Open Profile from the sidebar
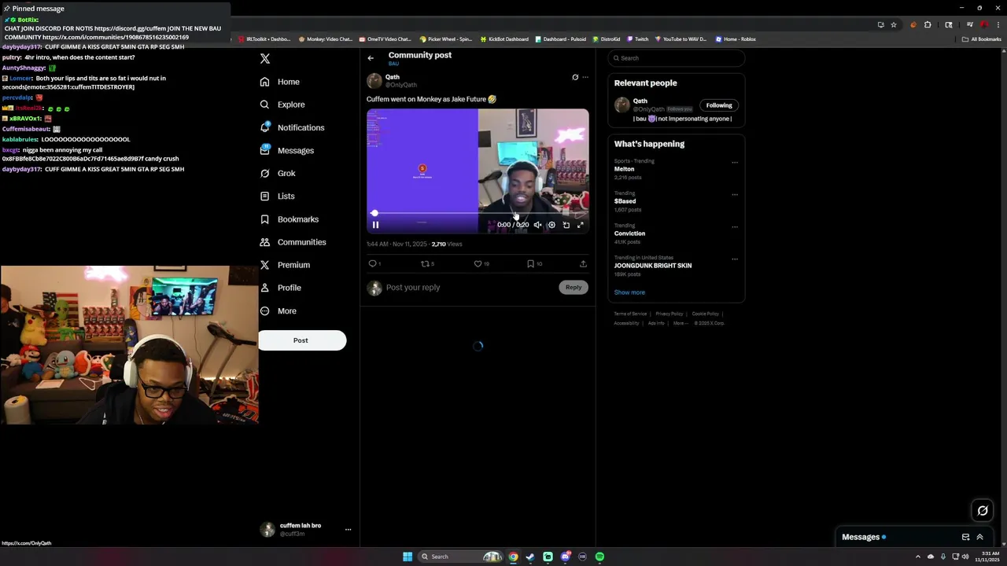The image size is (1007, 566). coord(280,288)
